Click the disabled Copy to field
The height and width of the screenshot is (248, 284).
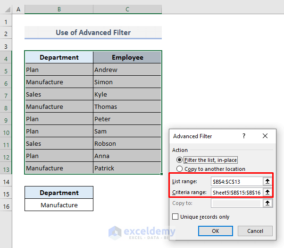pos(237,203)
